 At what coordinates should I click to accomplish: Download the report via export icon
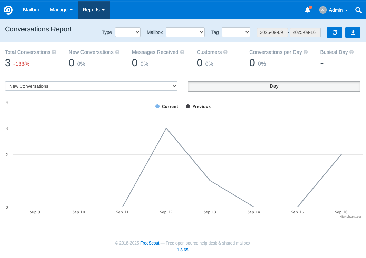pyautogui.click(x=353, y=32)
